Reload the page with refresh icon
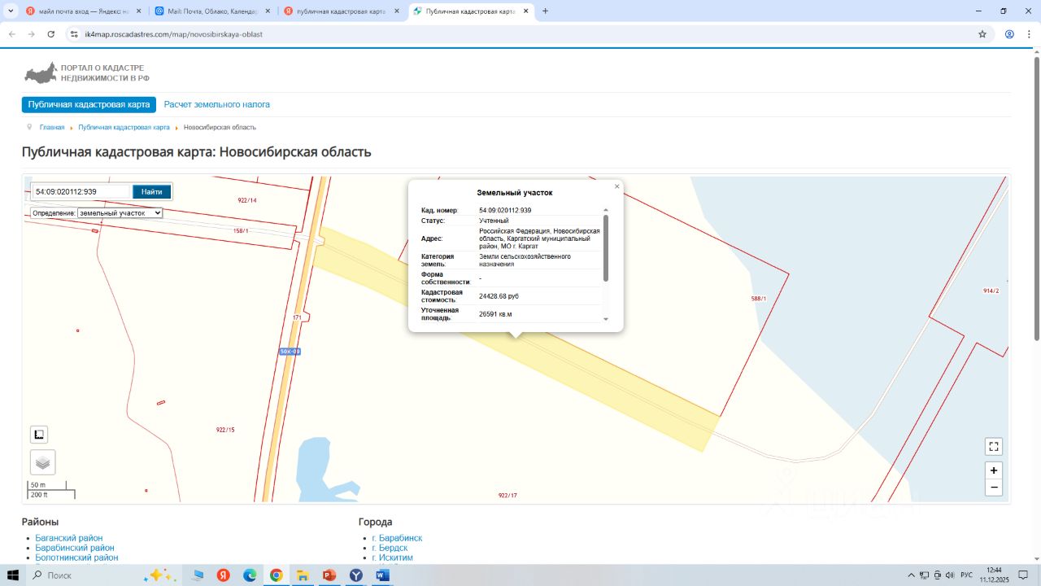This screenshot has width=1041, height=586. (x=51, y=34)
